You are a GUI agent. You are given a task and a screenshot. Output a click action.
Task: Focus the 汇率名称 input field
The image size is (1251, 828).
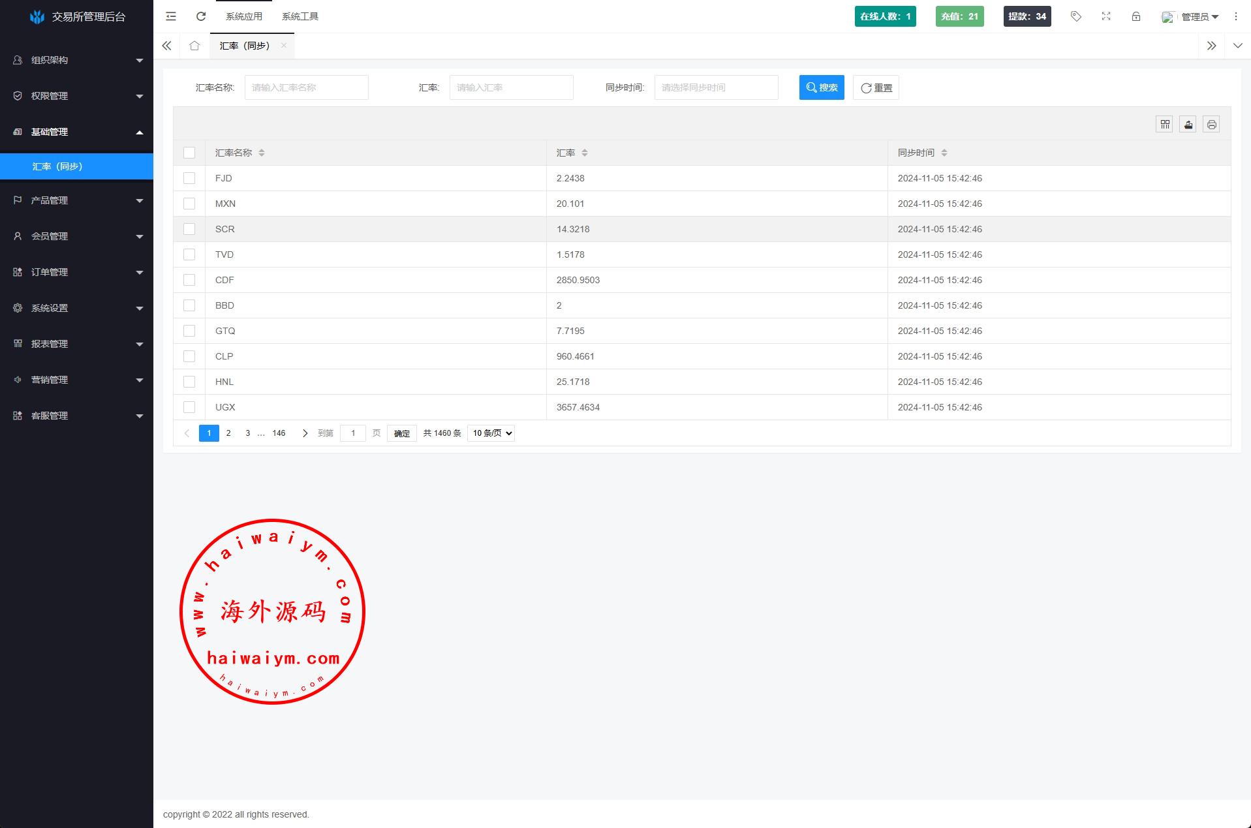(x=306, y=87)
